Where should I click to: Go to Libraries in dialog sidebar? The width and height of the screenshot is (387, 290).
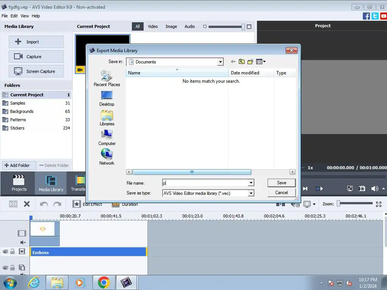pyautogui.click(x=107, y=118)
